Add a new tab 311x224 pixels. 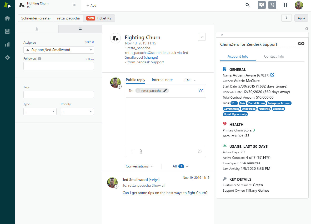point(91,5)
